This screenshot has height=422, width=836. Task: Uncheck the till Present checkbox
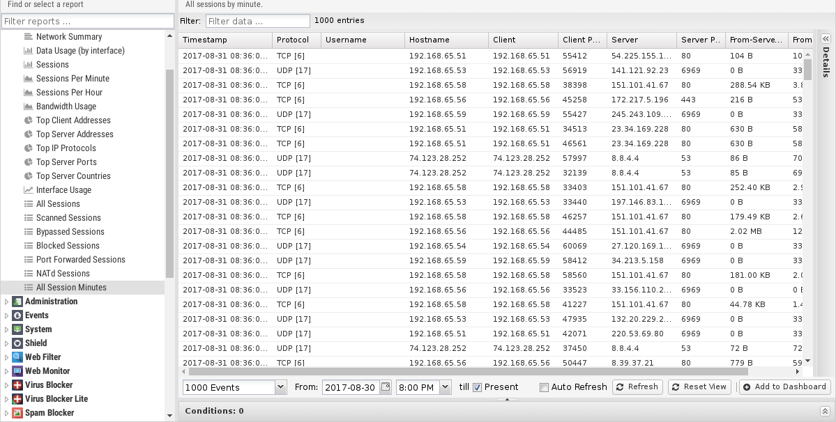(x=478, y=387)
